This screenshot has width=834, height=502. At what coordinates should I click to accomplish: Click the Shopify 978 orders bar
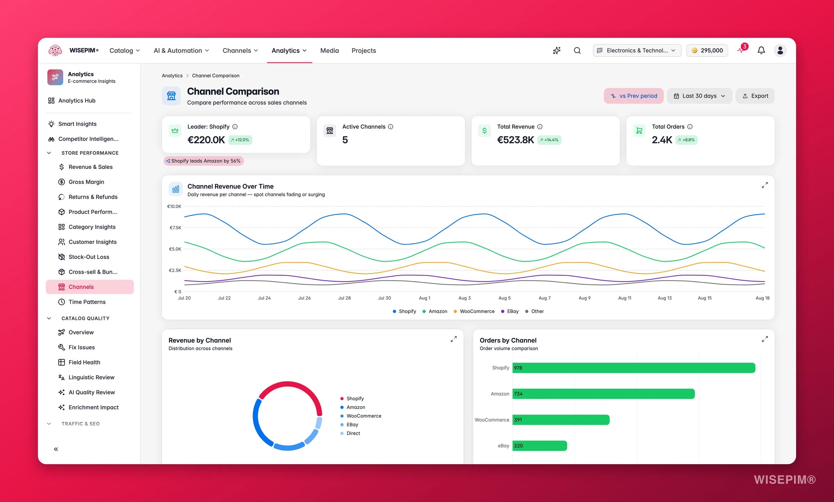tap(634, 368)
